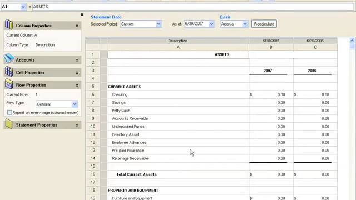Click the 2006 heading cell
The width and height of the screenshot is (356, 200).
point(315,71)
